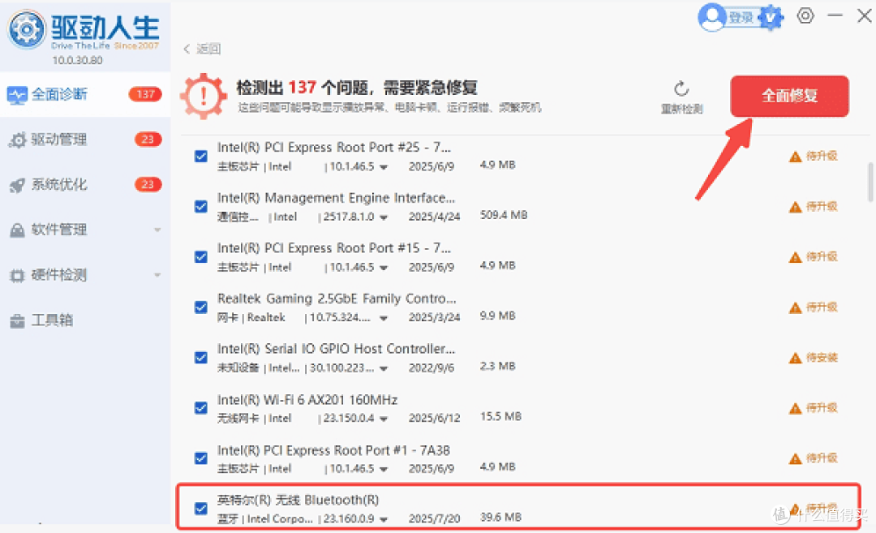
Task: Select 英特尔(R) 无线 Bluetooth(R) driver name
Action: point(298,500)
